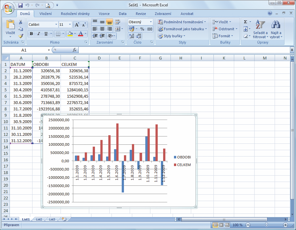296x230 pixels.
Task: Open the Name Box dropdown arrow
Action: pos(49,50)
